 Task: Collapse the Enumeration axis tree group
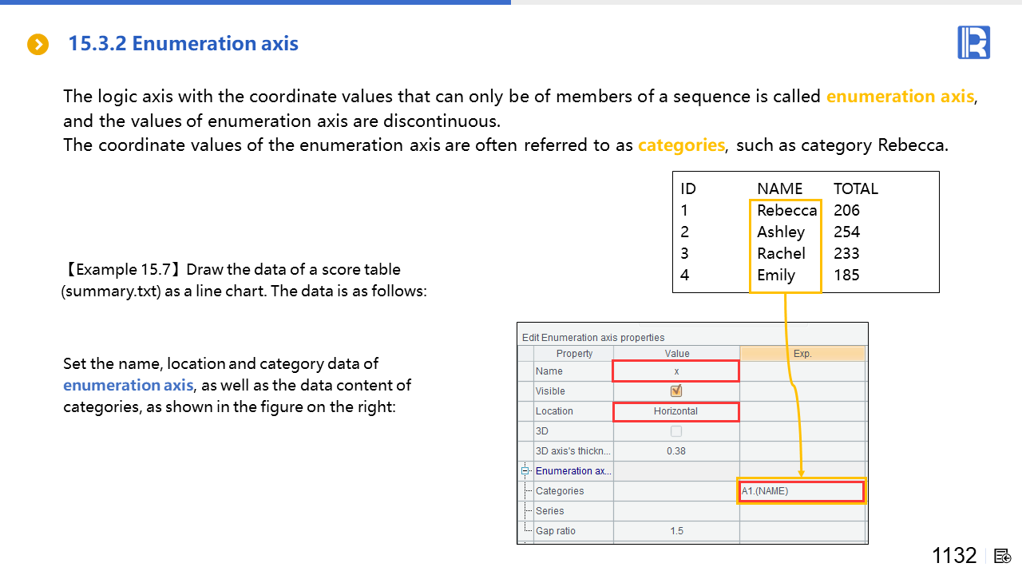(525, 470)
